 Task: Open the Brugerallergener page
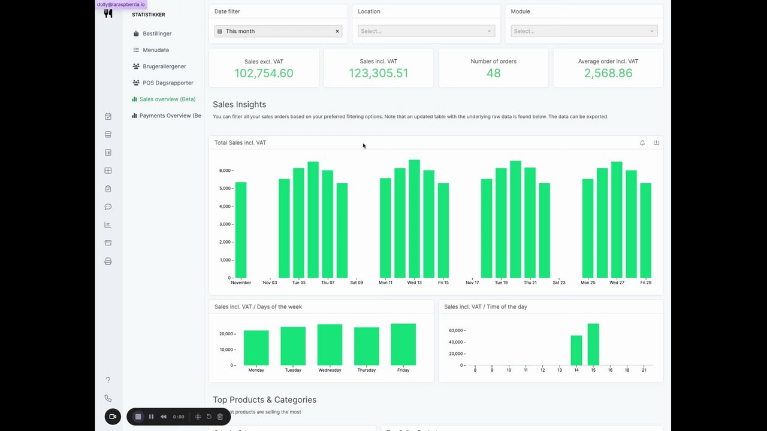click(x=159, y=66)
